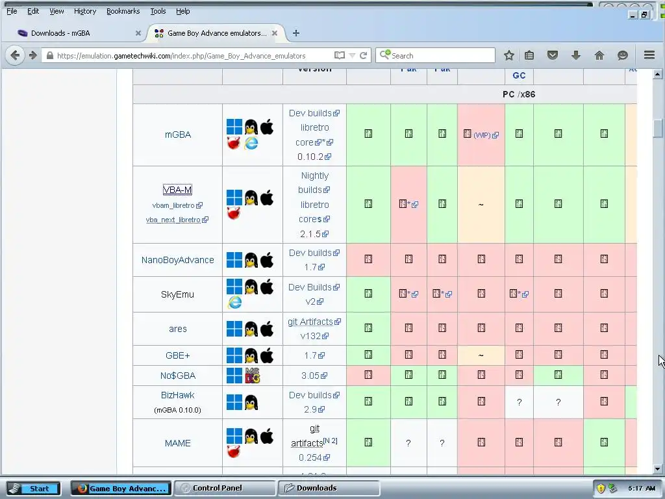The width and height of the screenshot is (665, 499).
Task: Open ares git Artifacts link
Action: coord(314,322)
